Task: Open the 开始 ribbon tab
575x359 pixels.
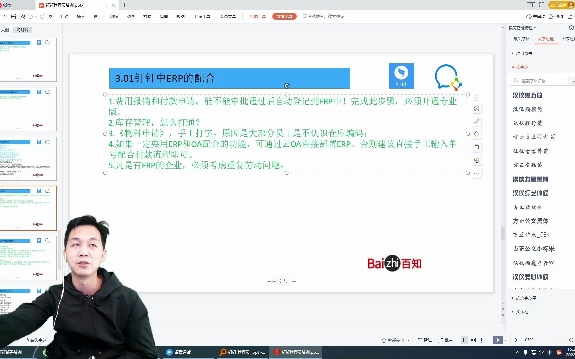Action: click(64, 16)
